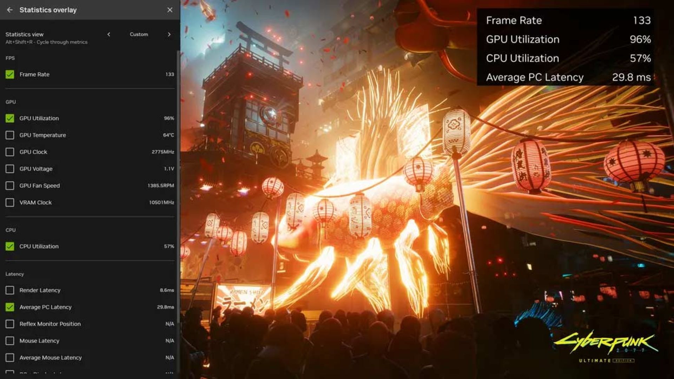Toggle Reflex Monitor Position stat on
The width and height of the screenshot is (674, 379).
point(10,324)
